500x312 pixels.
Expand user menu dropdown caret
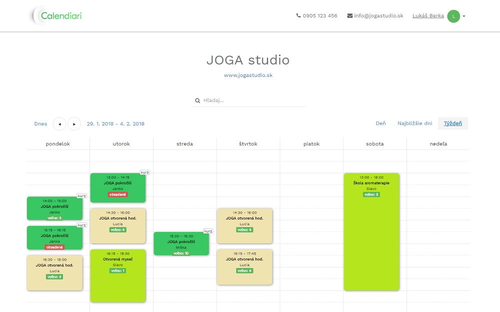click(464, 16)
